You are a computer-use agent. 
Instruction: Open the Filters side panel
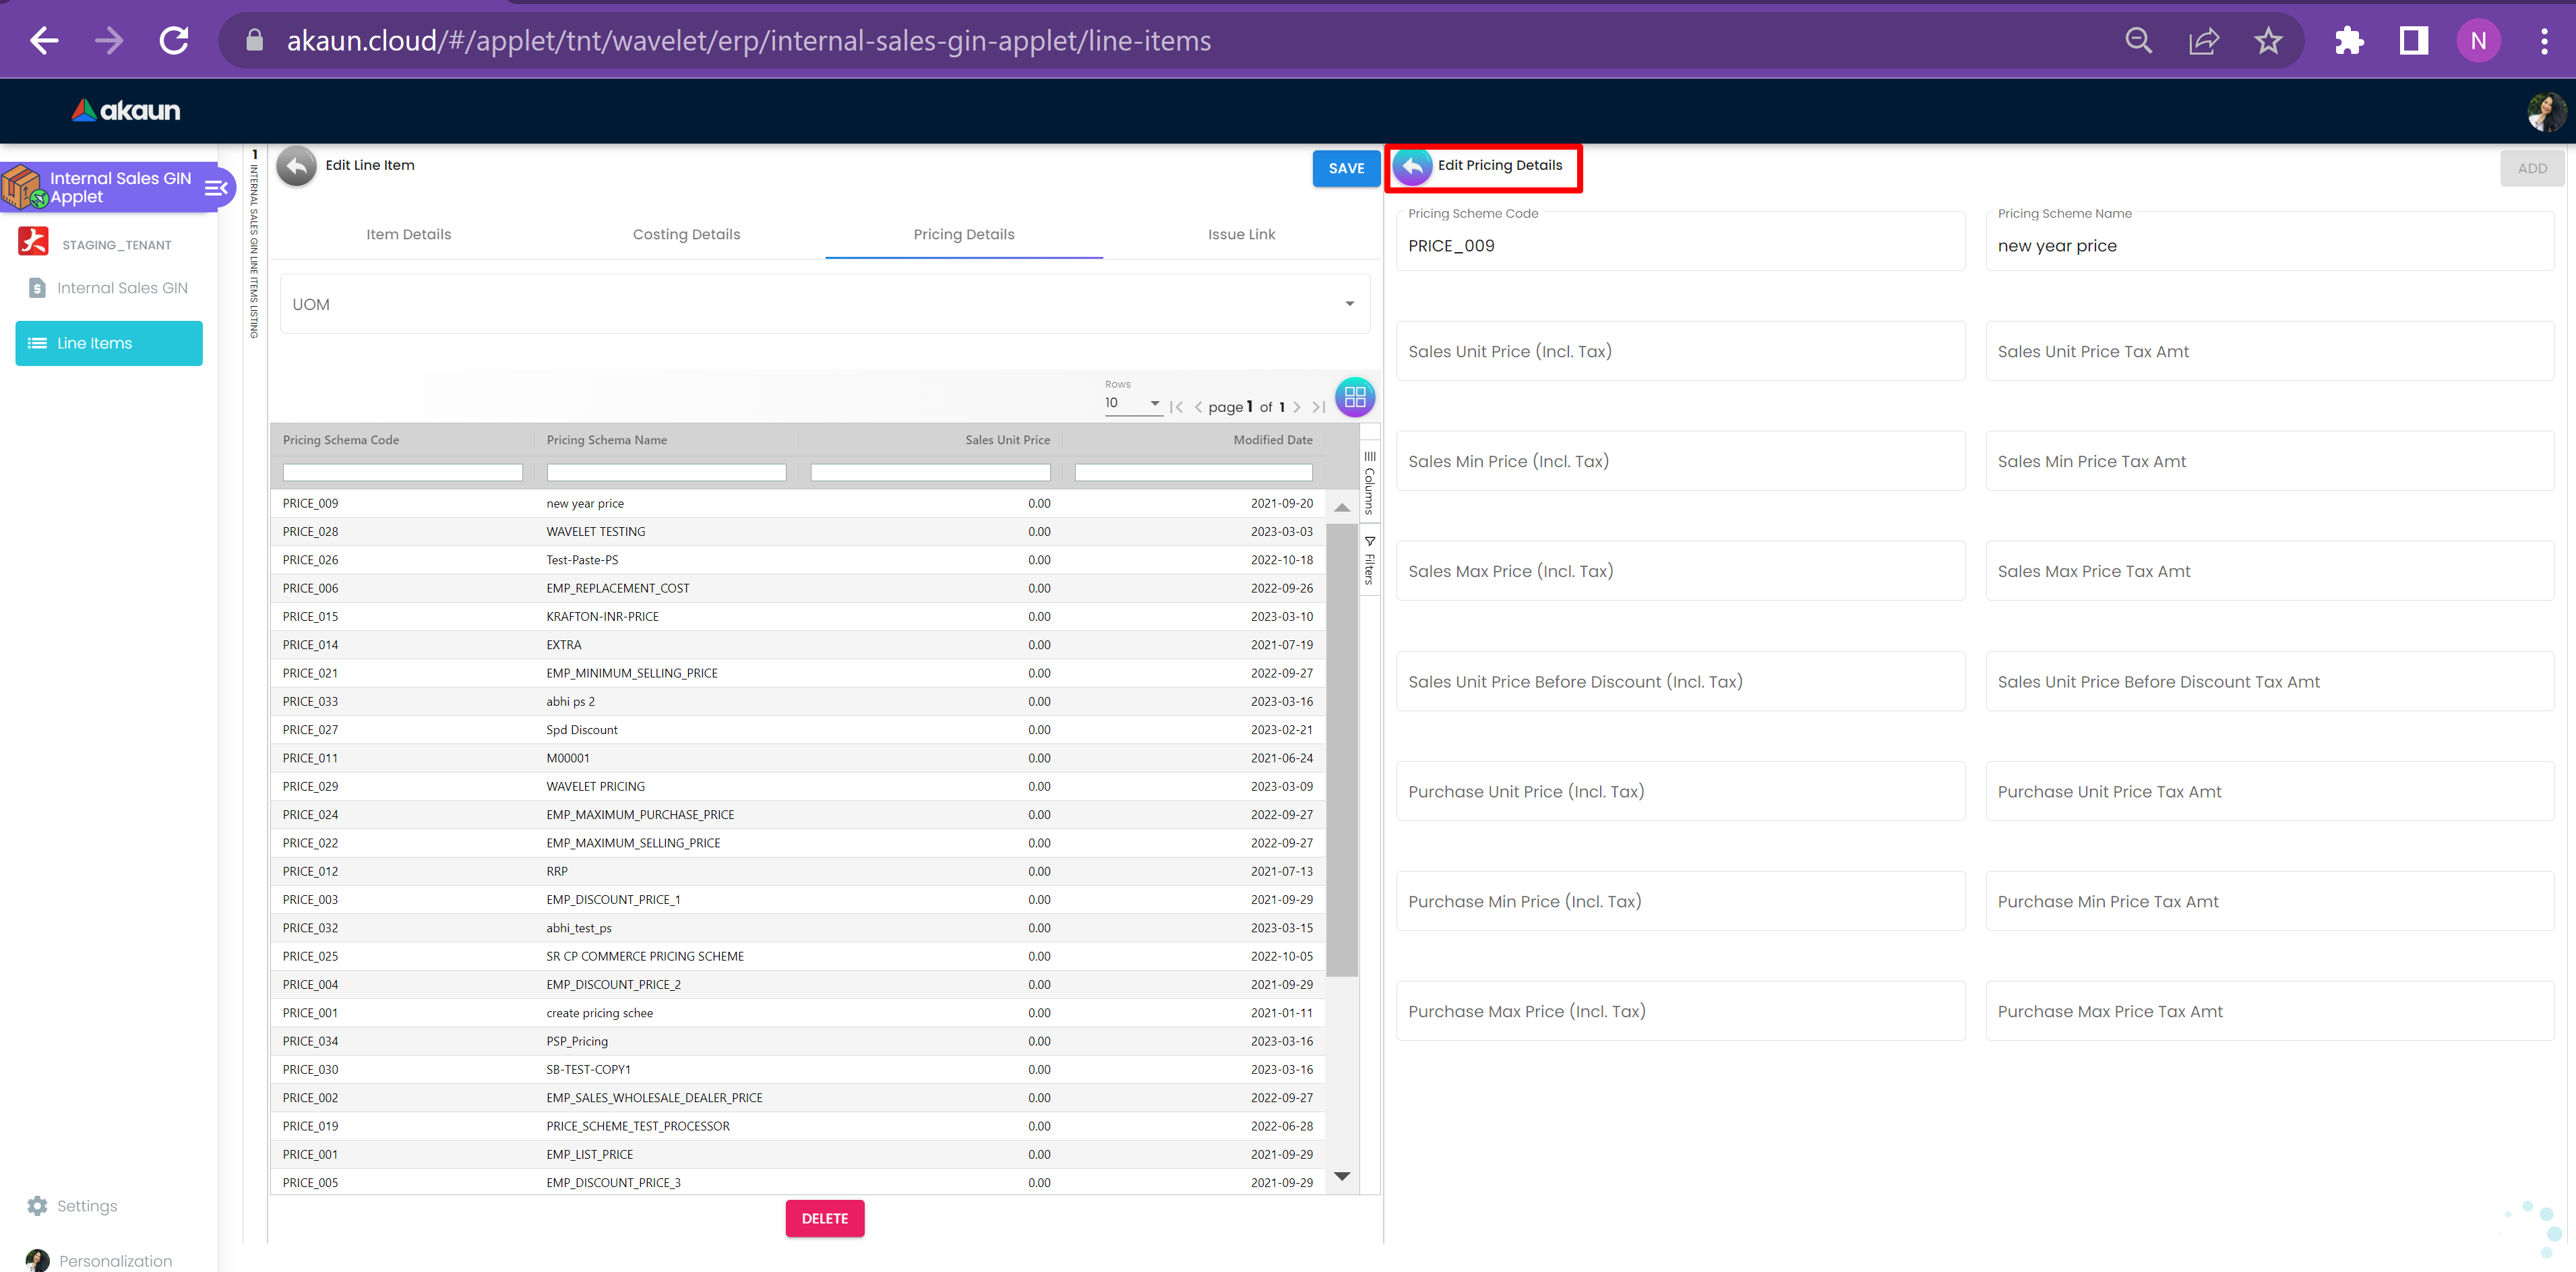(x=1369, y=560)
